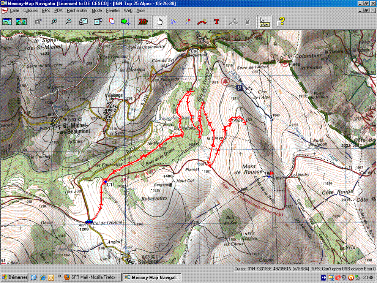Click the grayed lock icon in toolbar

(248, 22)
